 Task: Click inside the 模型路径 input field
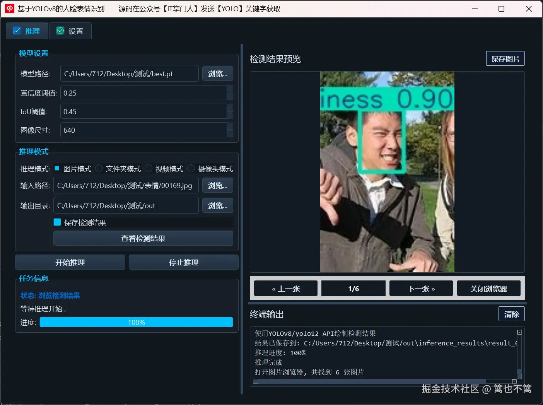click(129, 73)
